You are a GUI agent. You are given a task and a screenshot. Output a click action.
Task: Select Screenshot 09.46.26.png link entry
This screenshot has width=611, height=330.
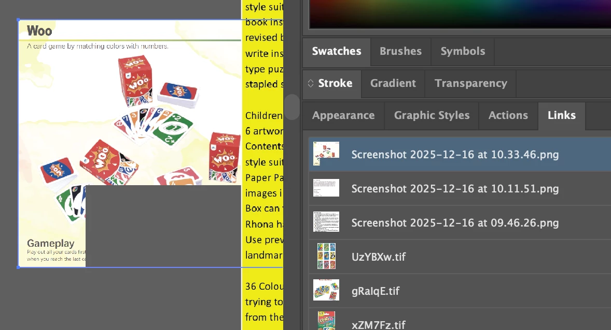[x=460, y=223]
